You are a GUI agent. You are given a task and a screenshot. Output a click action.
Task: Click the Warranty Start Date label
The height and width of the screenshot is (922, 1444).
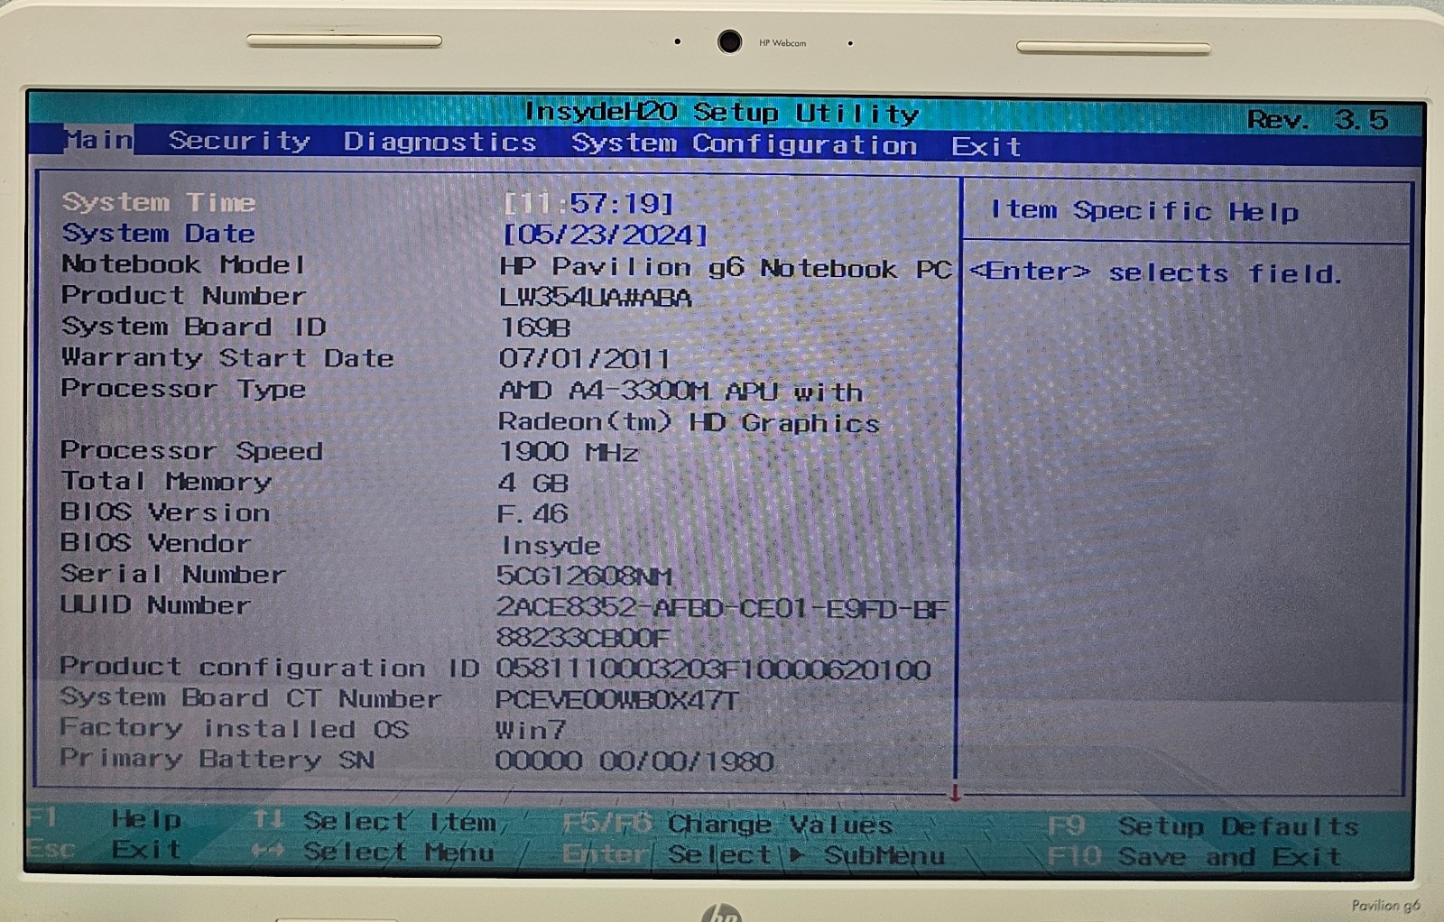pos(227,357)
